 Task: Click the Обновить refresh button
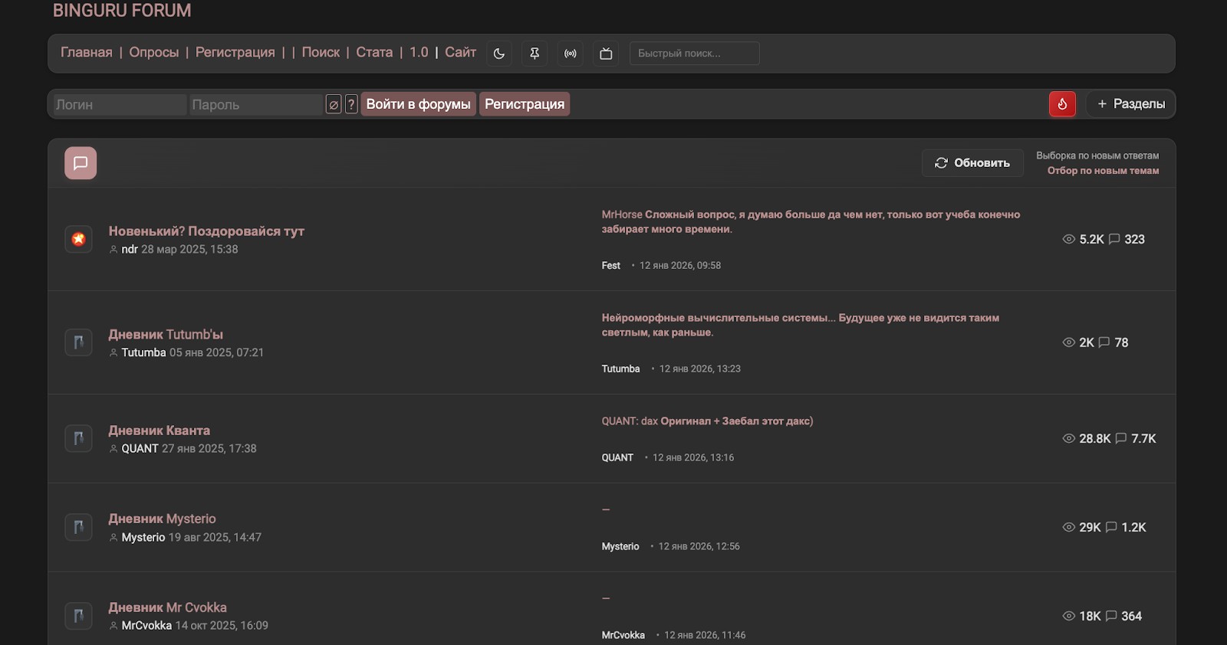coord(972,163)
